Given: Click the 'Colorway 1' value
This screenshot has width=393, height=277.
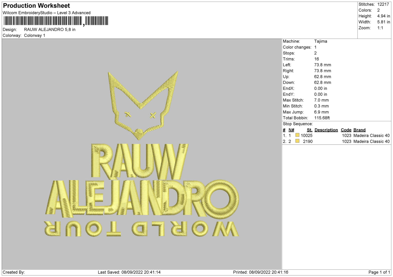Looking at the screenshot, I should (x=35, y=36).
